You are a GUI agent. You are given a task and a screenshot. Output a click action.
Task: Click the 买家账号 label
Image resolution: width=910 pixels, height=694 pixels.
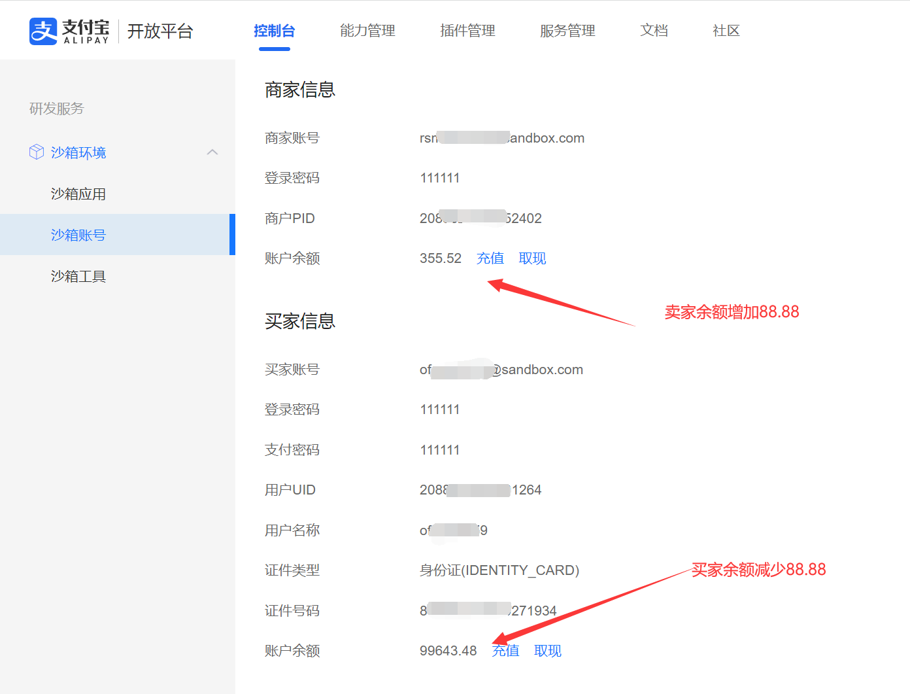tap(292, 370)
